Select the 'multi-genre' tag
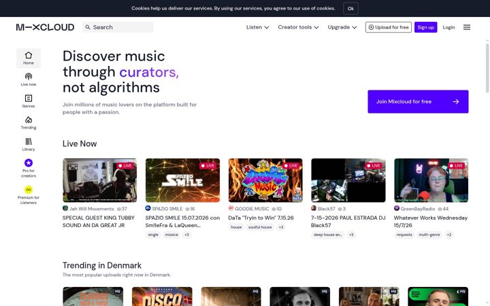The image size is (490, 306). (429, 235)
